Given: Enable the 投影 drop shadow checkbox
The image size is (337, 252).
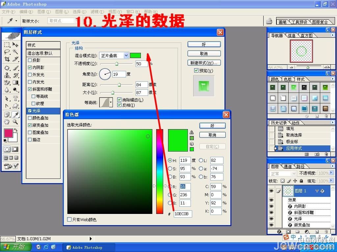Looking at the screenshot, I should click(30, 60).
